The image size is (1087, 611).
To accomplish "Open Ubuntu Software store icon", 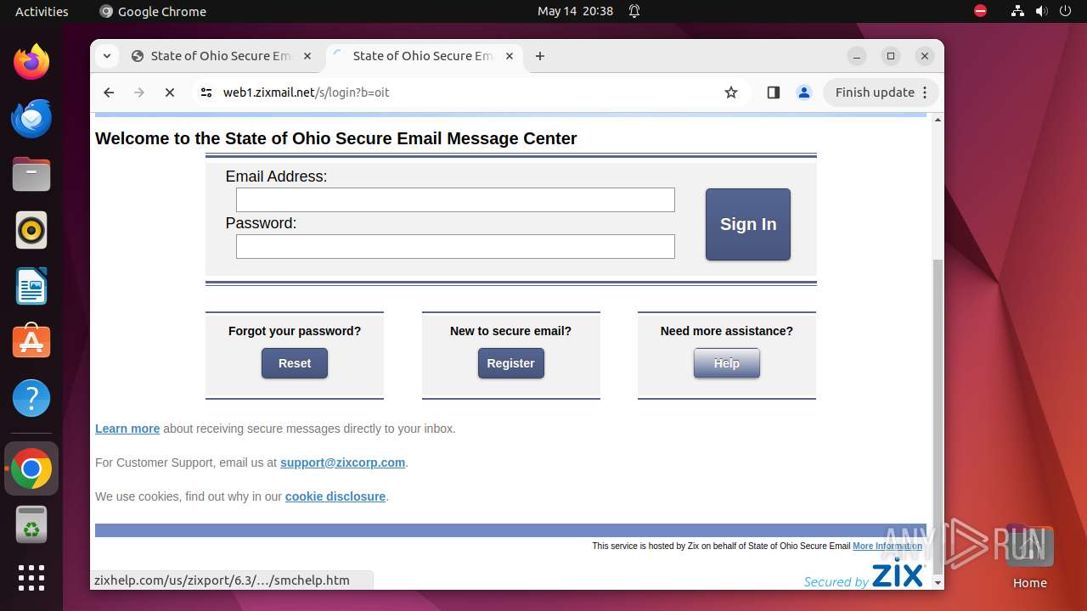I will tap(31, 342).
